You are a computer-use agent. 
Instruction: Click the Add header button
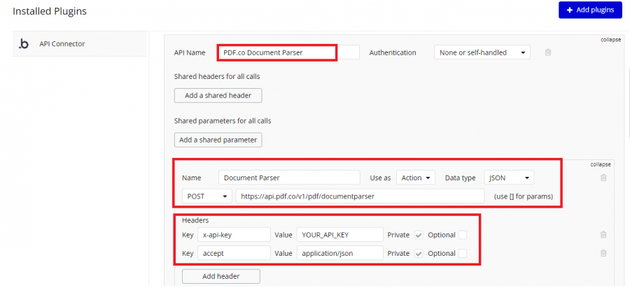click(220, 276)
